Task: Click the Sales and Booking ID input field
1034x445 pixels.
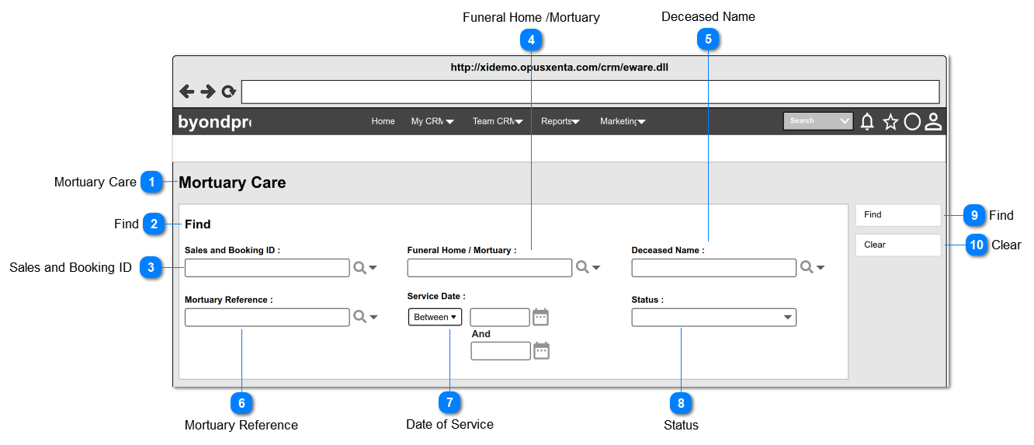Action: click(x=267, y=268)
